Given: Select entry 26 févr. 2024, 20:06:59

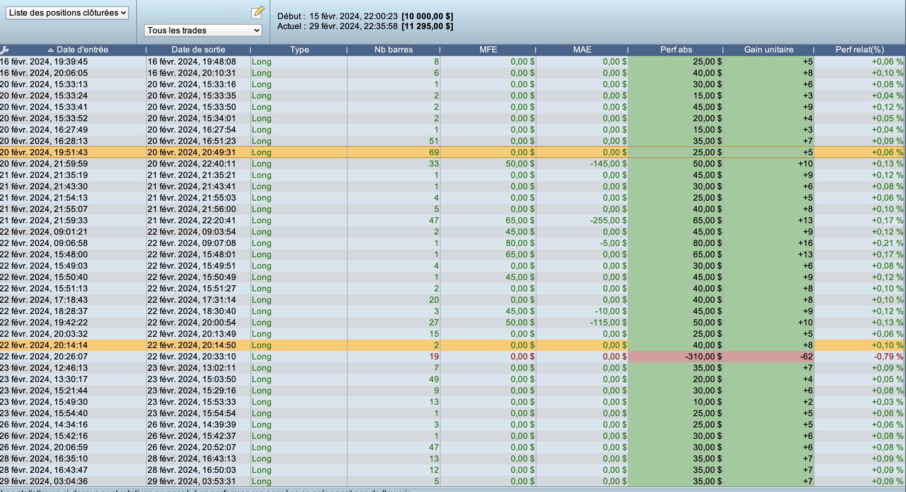Looking at the screenshot, I should point(44,447).
